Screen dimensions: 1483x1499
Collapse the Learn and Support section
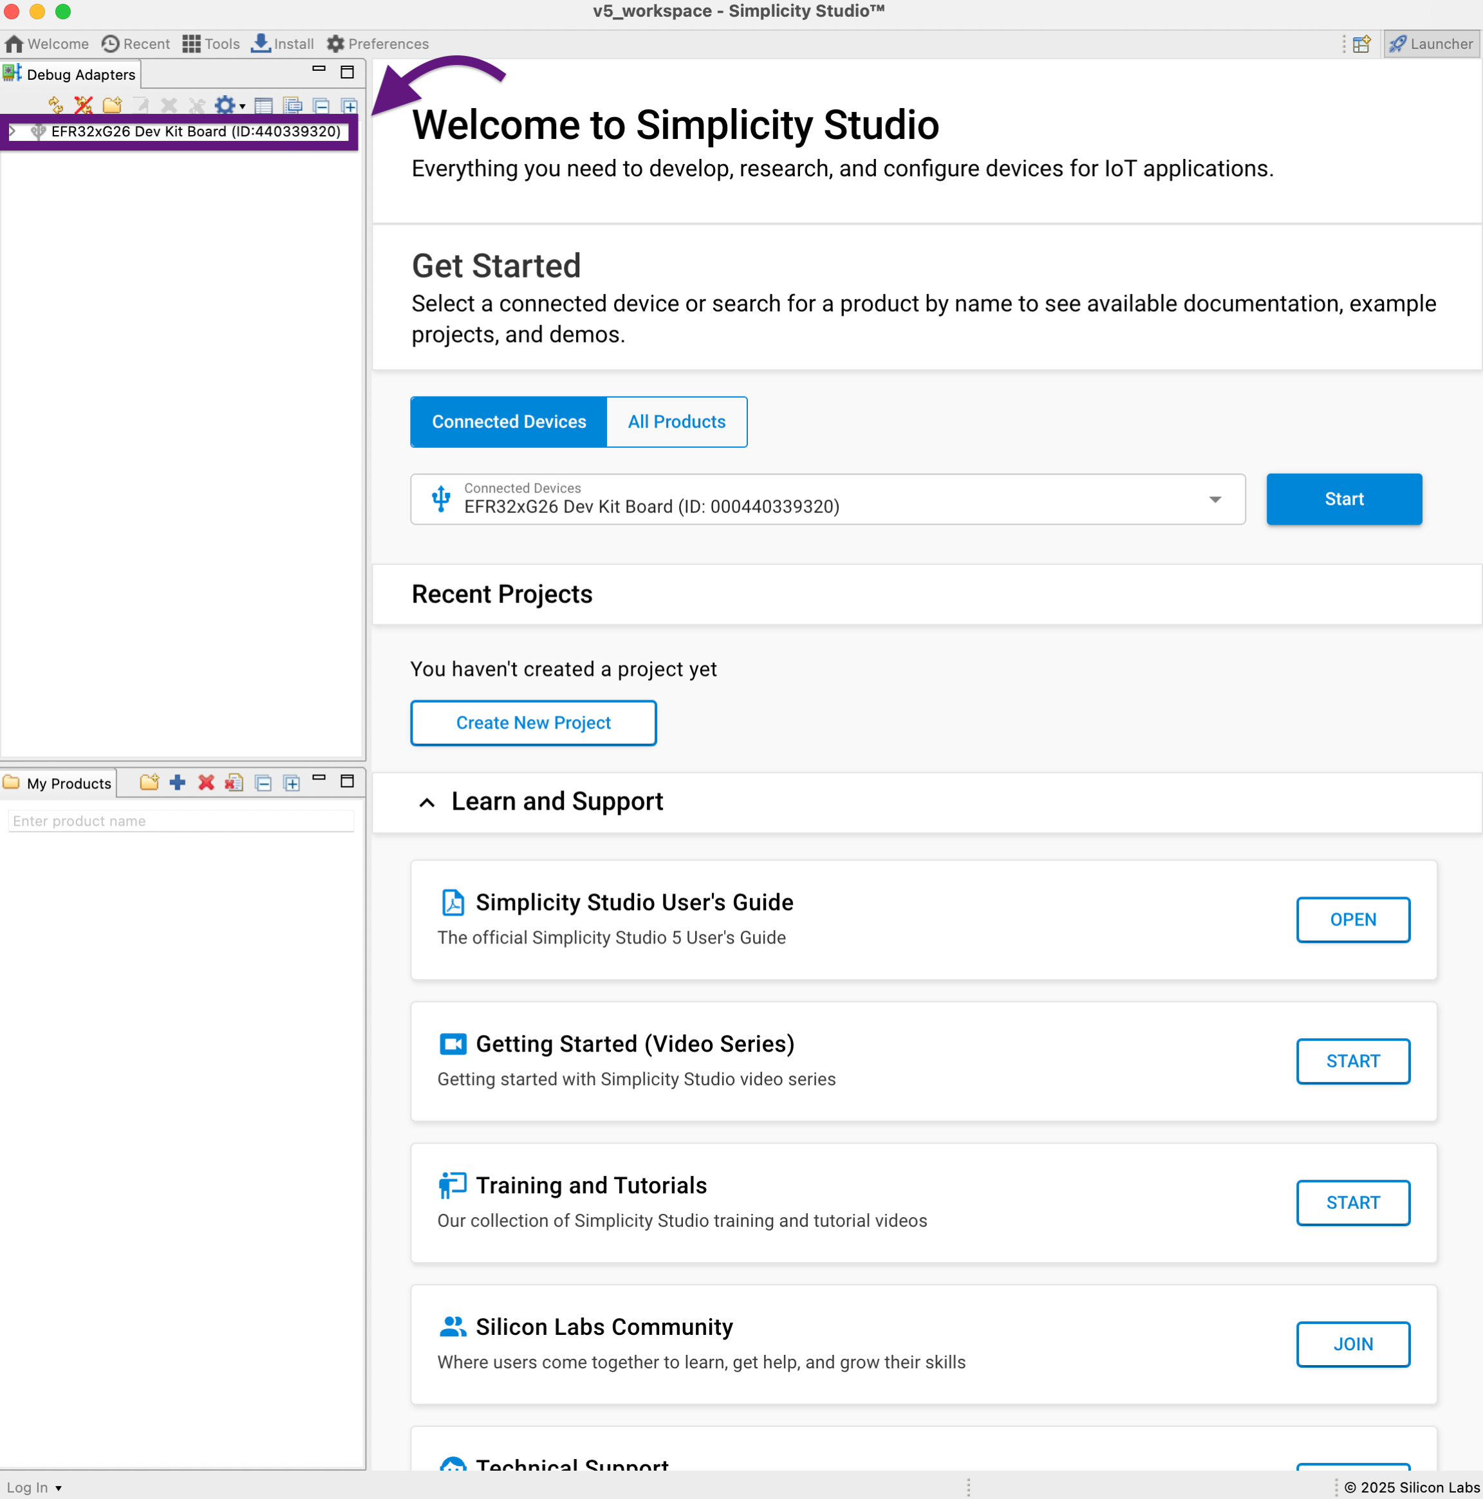[427, 802]
